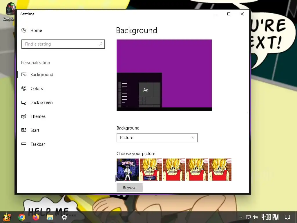
Task: Select the Background picture-frame icon in sidebar
Action: point(24,75)
